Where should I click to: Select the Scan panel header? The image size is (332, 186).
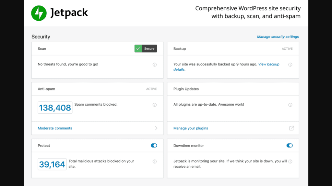click(x=42, y=48)
